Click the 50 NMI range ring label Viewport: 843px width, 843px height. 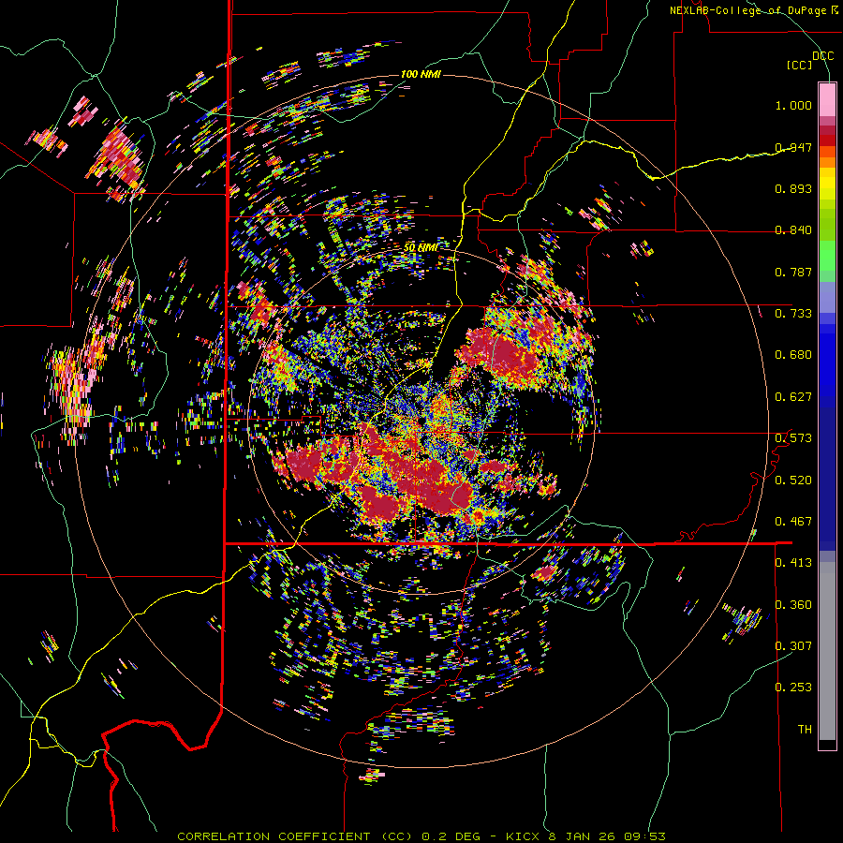(x=421, y=248)
